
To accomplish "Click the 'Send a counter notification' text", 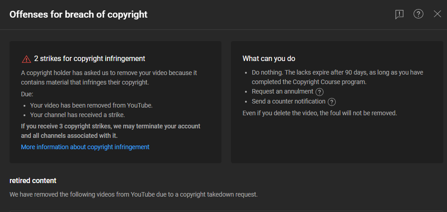I will point(288,101).
